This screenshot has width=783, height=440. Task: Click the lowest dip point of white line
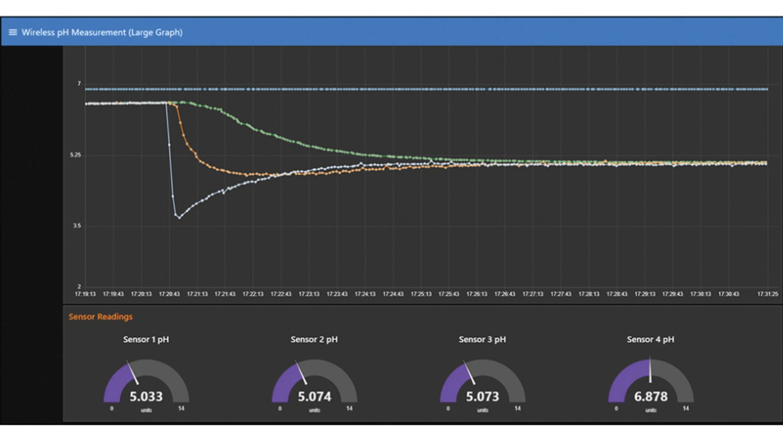tap(179, 217)
